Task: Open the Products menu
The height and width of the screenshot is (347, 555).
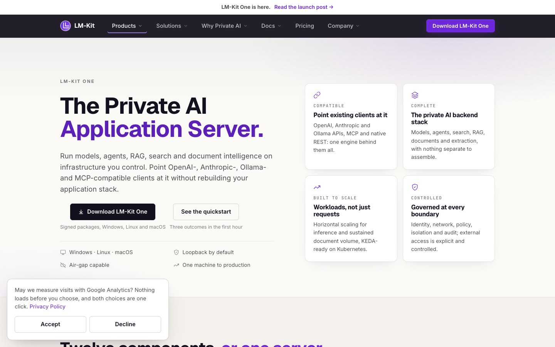Action: click(127, 26)
